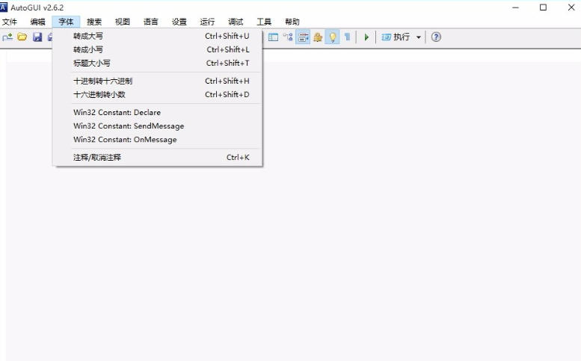The height and width of the screenshot is (361, 581).
Task: Open the 视图 menu
Action: coord(123,22)
